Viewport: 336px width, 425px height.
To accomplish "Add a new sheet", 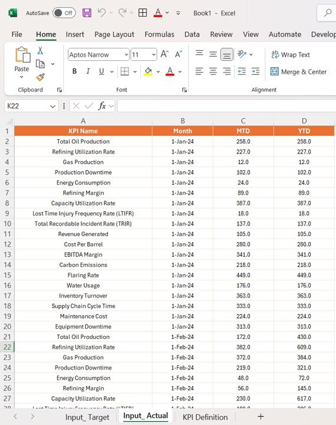I will click(261, 417).
